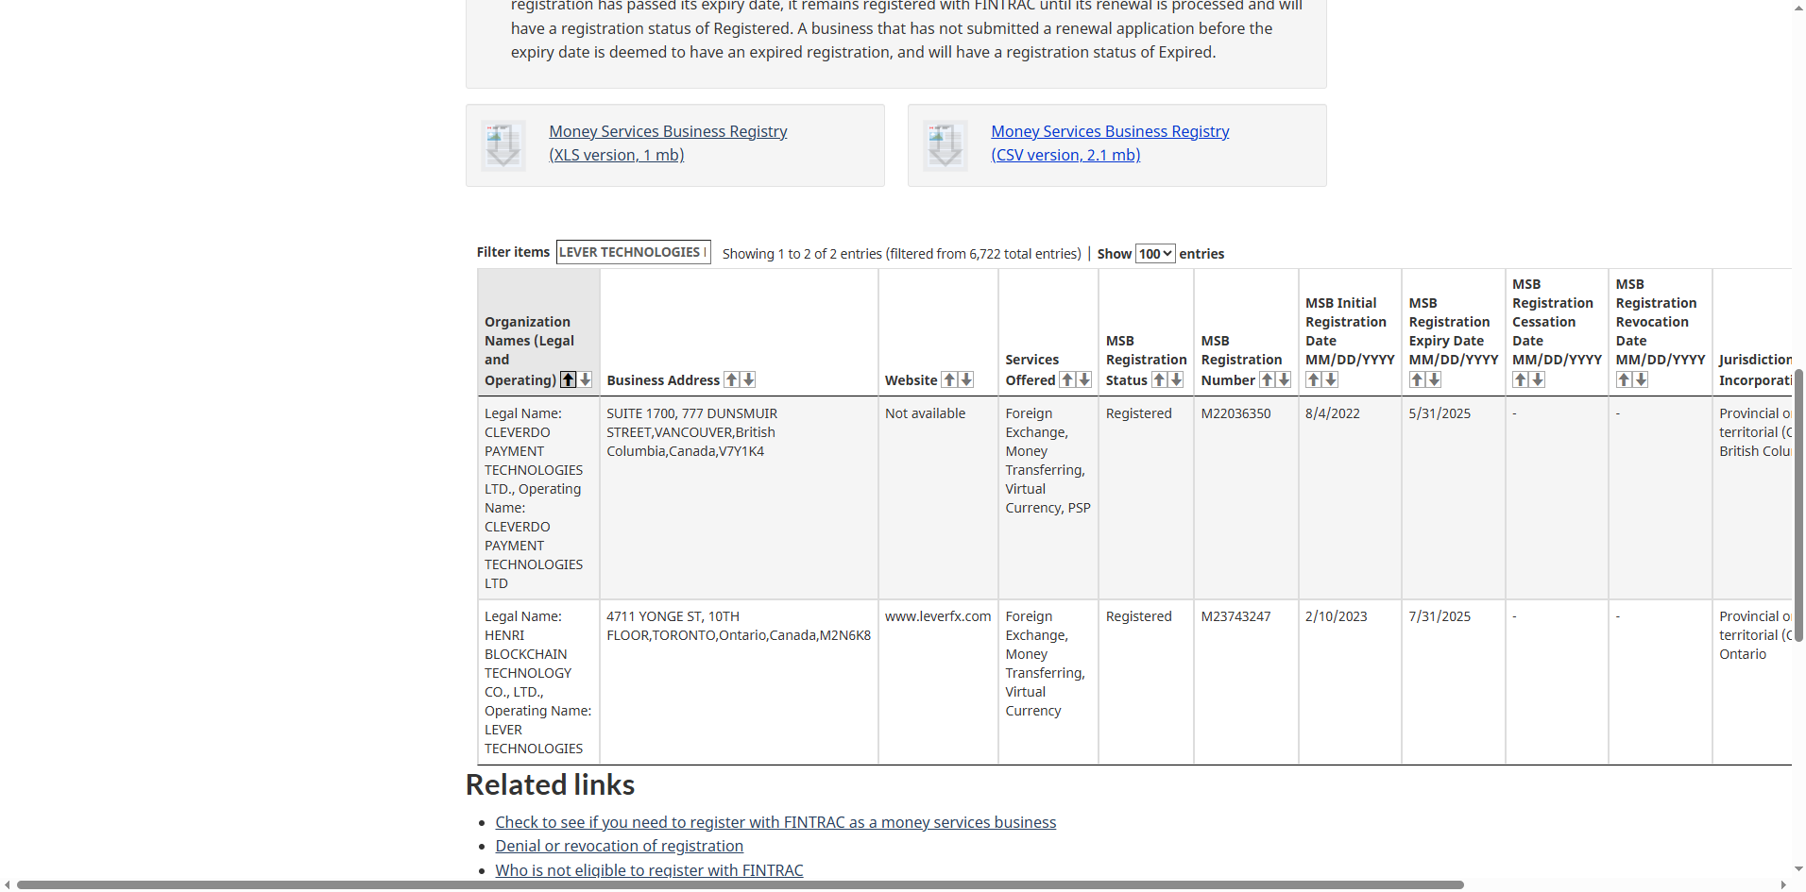Image resolution: width=1806 pixels, height=892 pixels.
Task: Select the initial registration date 8/4/2022
Action: [x=1333, y=413]
